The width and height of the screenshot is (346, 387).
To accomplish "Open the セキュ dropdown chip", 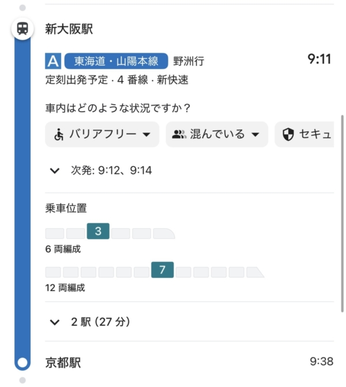I will pos(304,135).
